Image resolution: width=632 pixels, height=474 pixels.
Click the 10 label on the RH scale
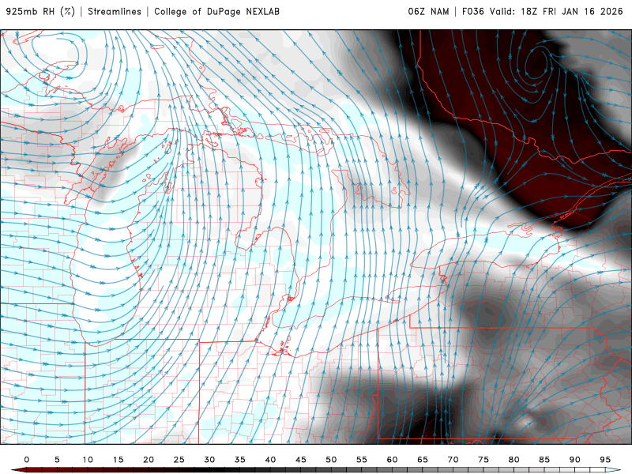(x=88, y=460)
